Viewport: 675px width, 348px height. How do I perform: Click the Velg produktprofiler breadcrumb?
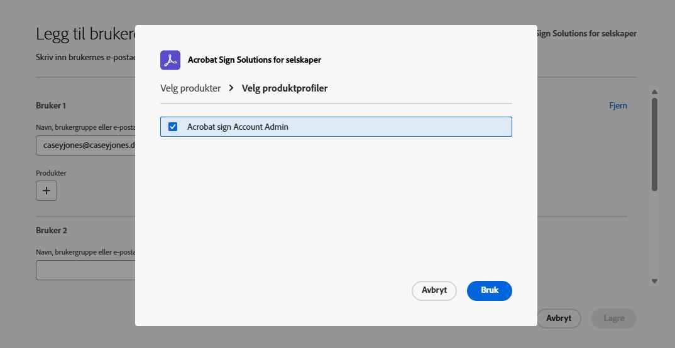coord(285,88)
